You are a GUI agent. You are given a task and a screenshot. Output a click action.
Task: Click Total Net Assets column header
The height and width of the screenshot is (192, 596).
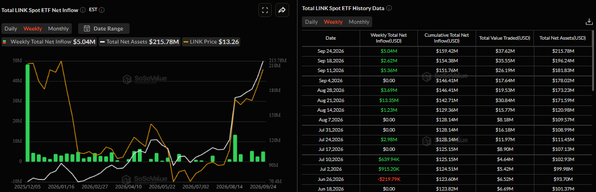[563, 38]
